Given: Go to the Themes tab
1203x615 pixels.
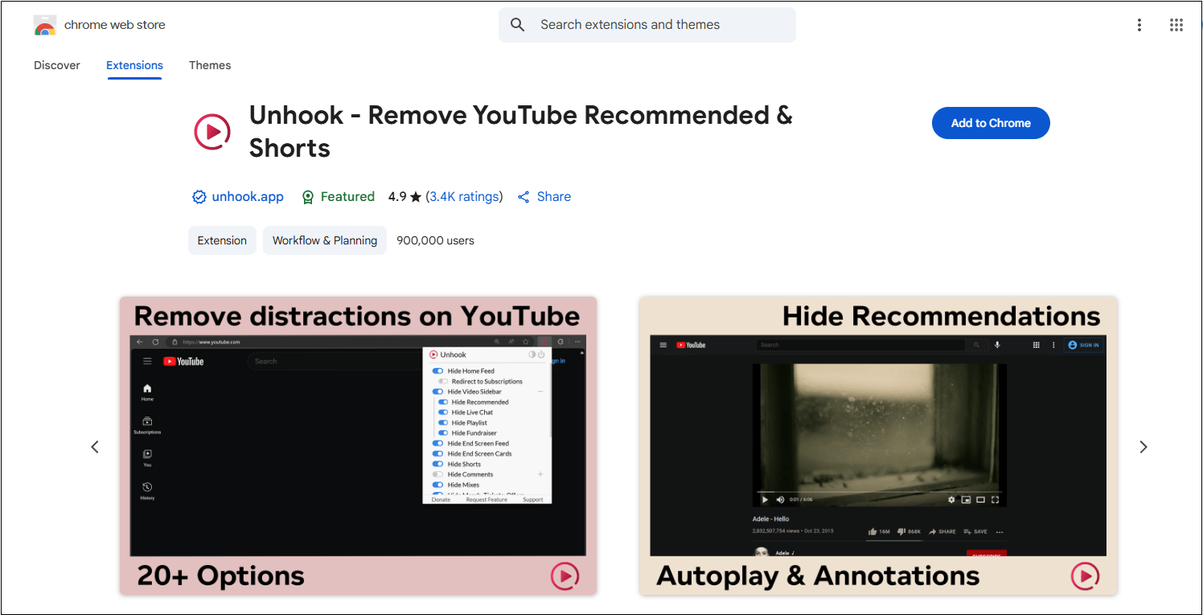Looking at the screenshot, I should (210, 65).
